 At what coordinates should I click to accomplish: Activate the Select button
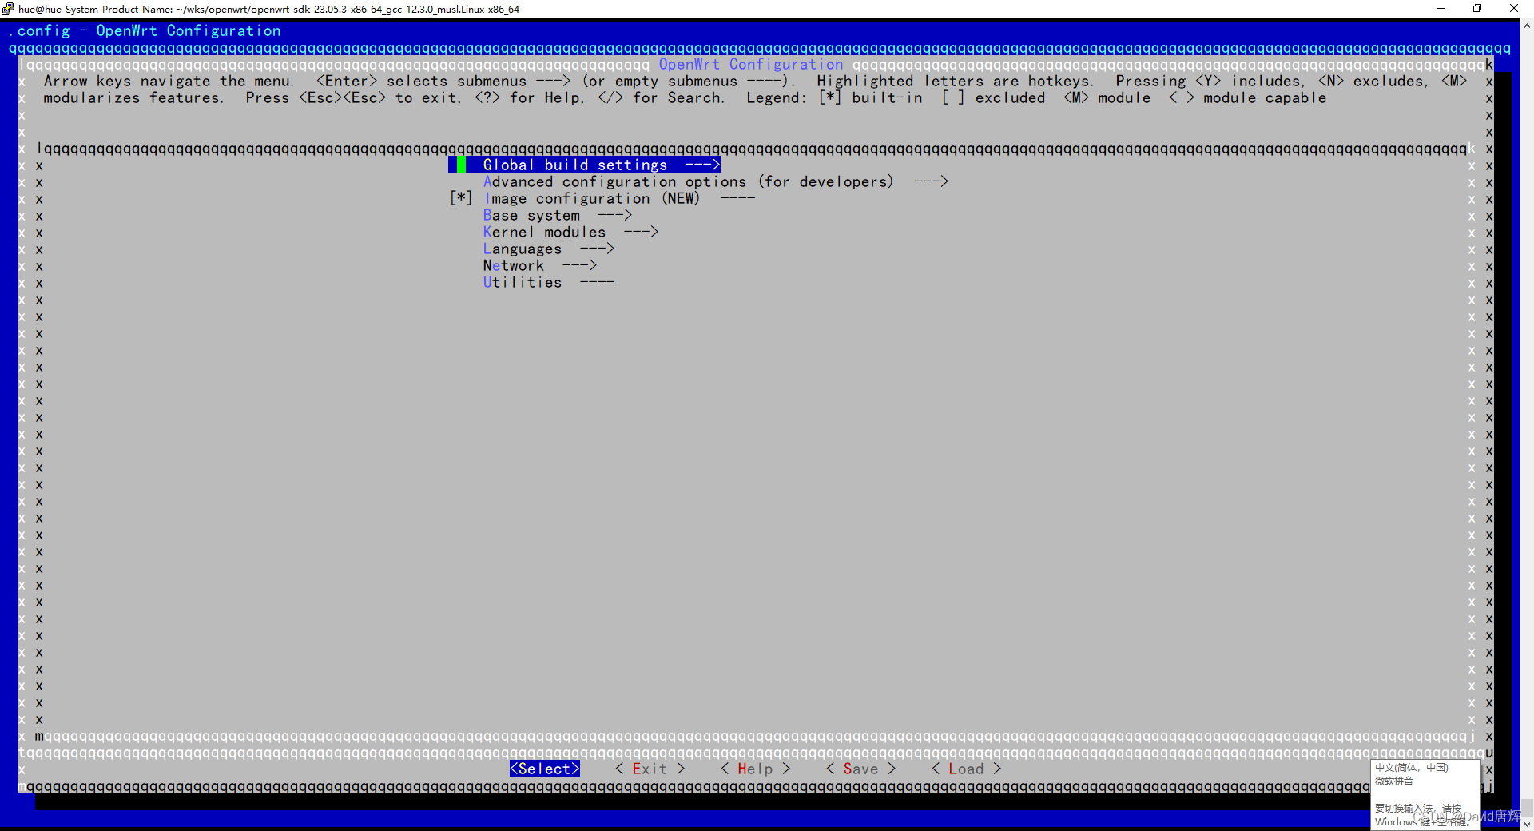545,769
